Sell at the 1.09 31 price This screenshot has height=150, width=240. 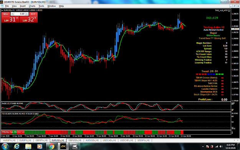(x=10, y=20)
